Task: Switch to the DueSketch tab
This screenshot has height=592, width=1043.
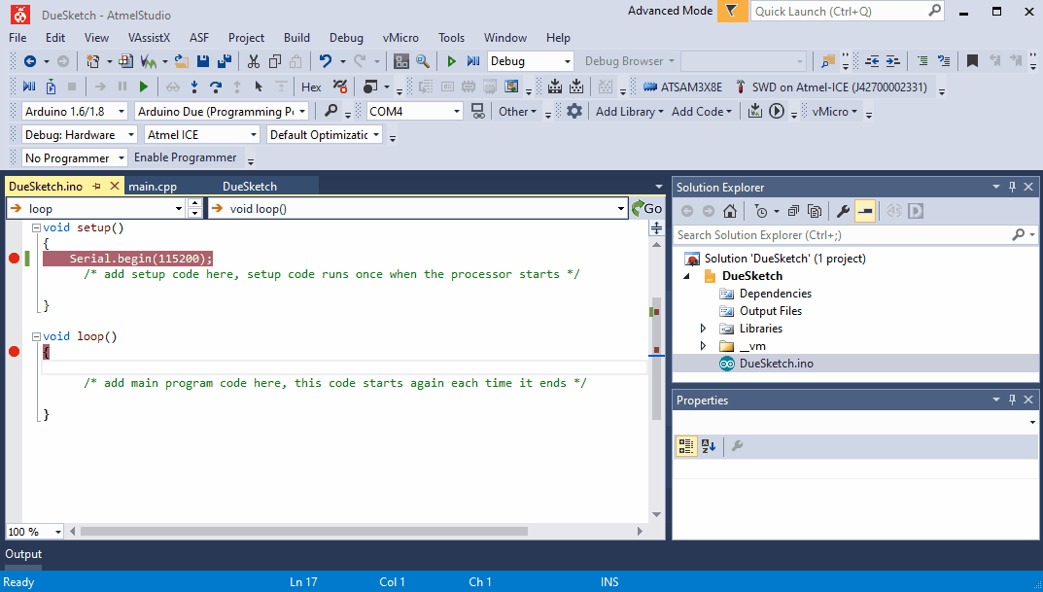Action: (250, 187)
